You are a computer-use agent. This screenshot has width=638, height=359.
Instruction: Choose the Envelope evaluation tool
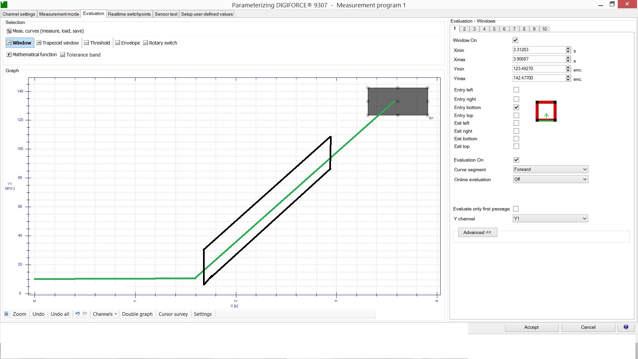pos(127,43)
